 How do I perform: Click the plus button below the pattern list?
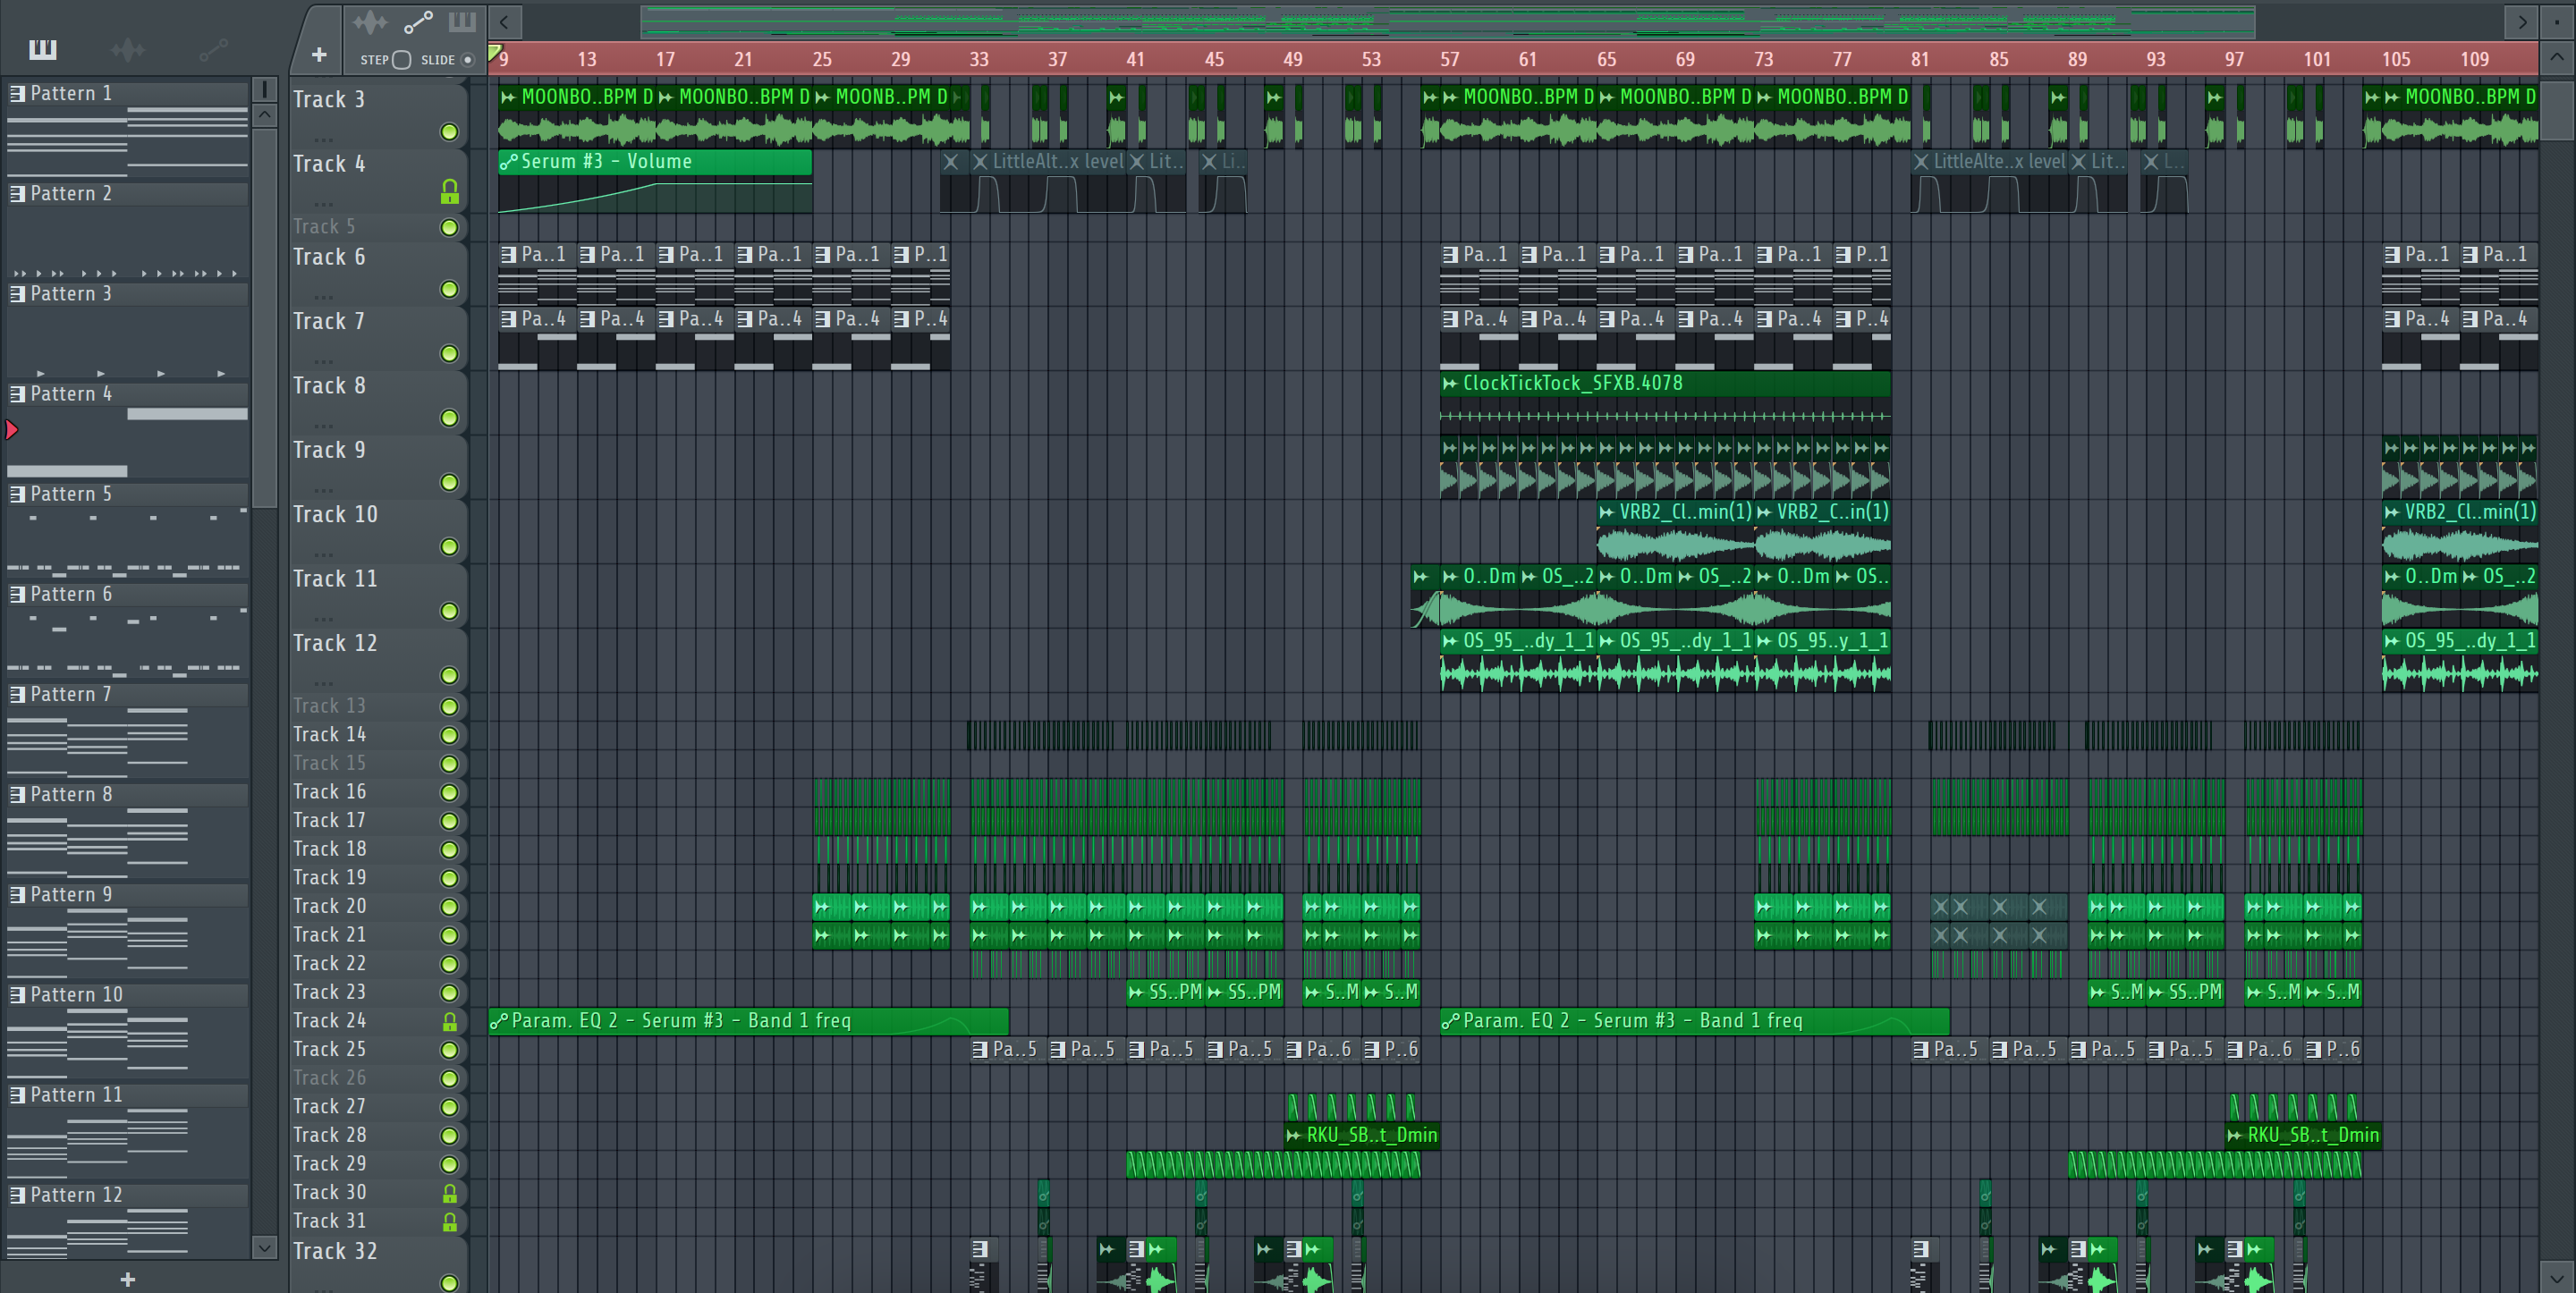[127, 1279]
